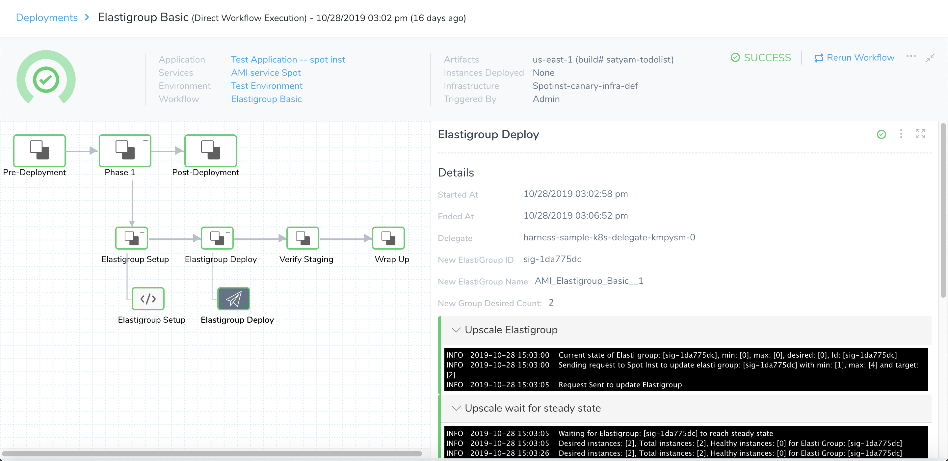Open Elastigroup Basic workflow link
The image size is (948, 461).
[266, 99]
